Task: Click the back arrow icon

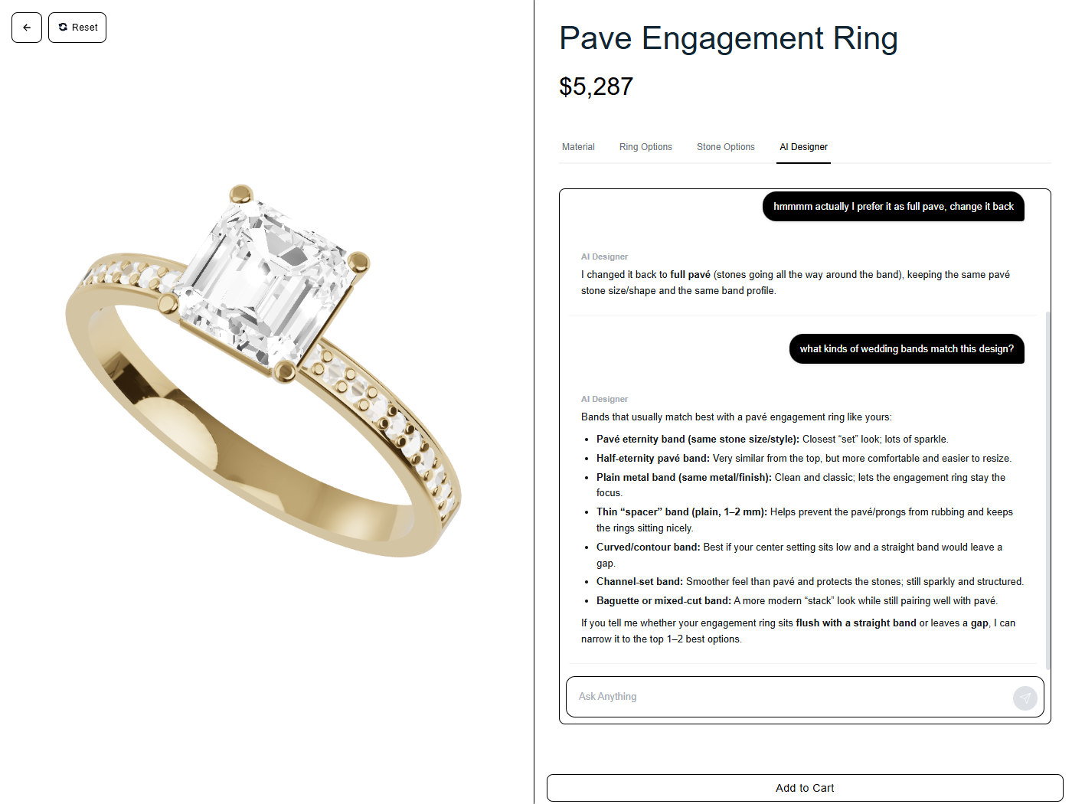Action: point(27,28)
